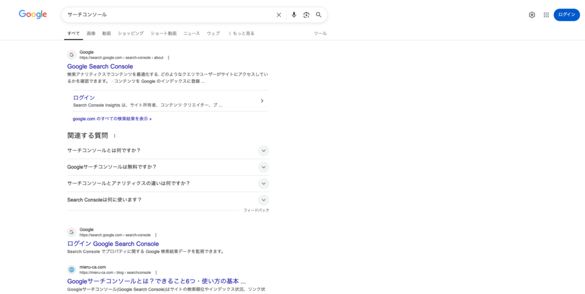Image resolution: width=585 pixels, height=294 pixels.
Task: Switch to the 動画 tab
Action: click(107, 33)
